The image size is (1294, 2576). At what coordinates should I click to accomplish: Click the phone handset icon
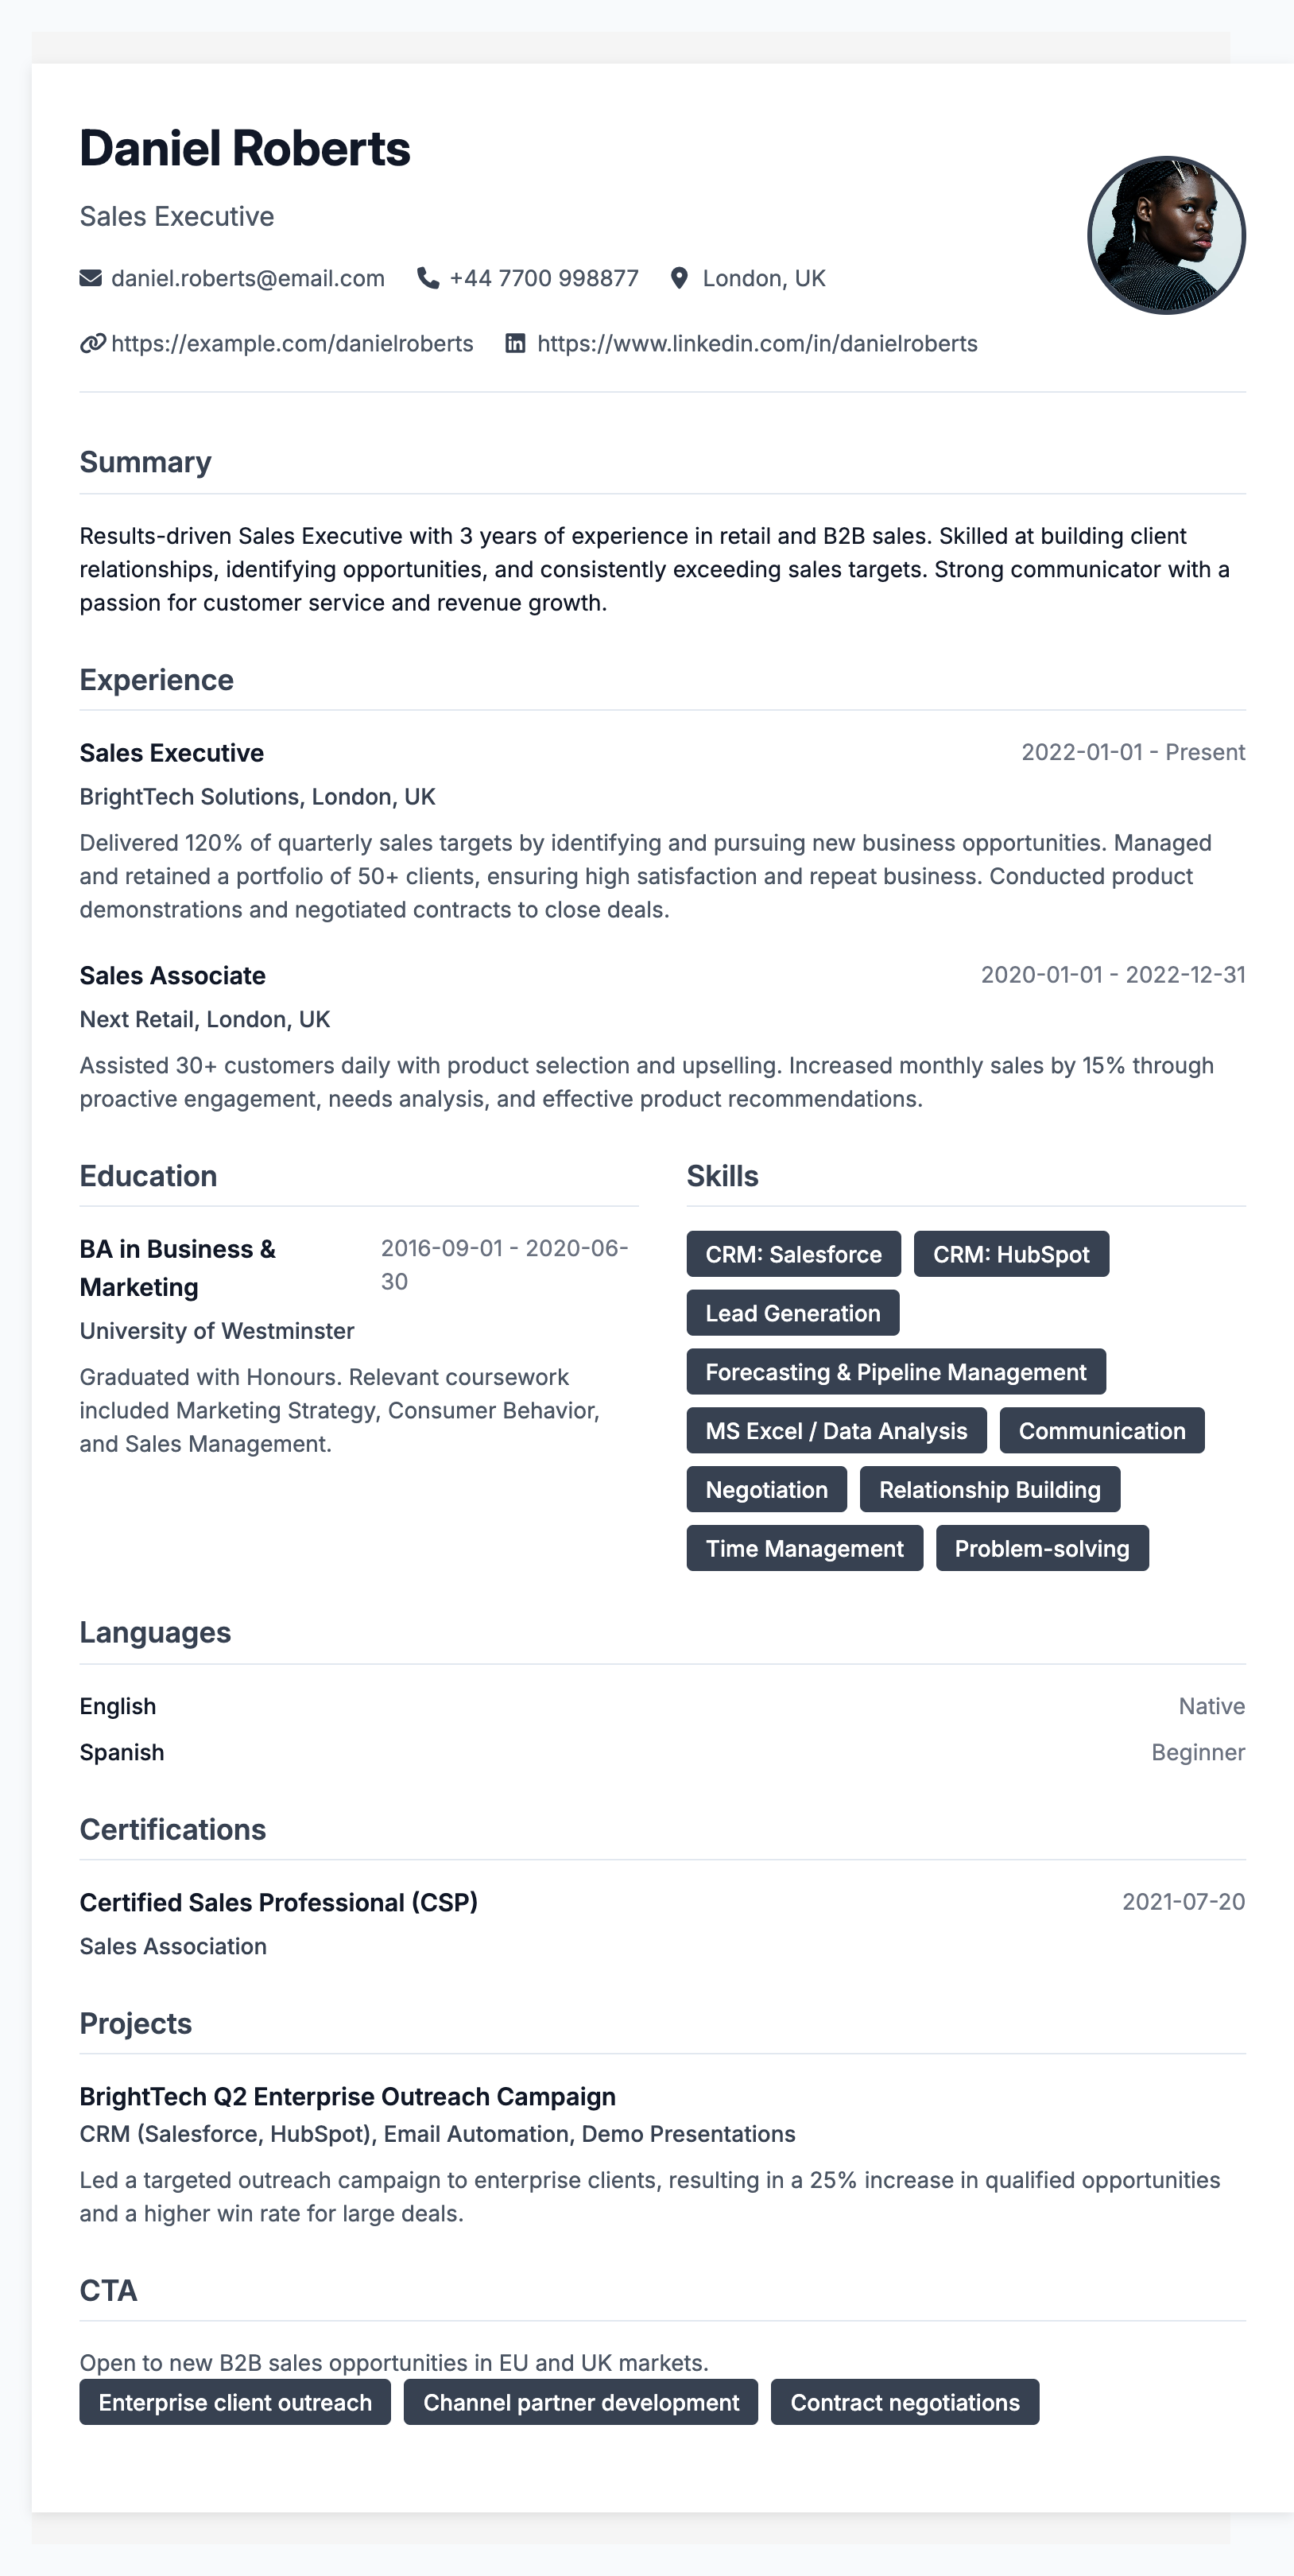(428, 278)
